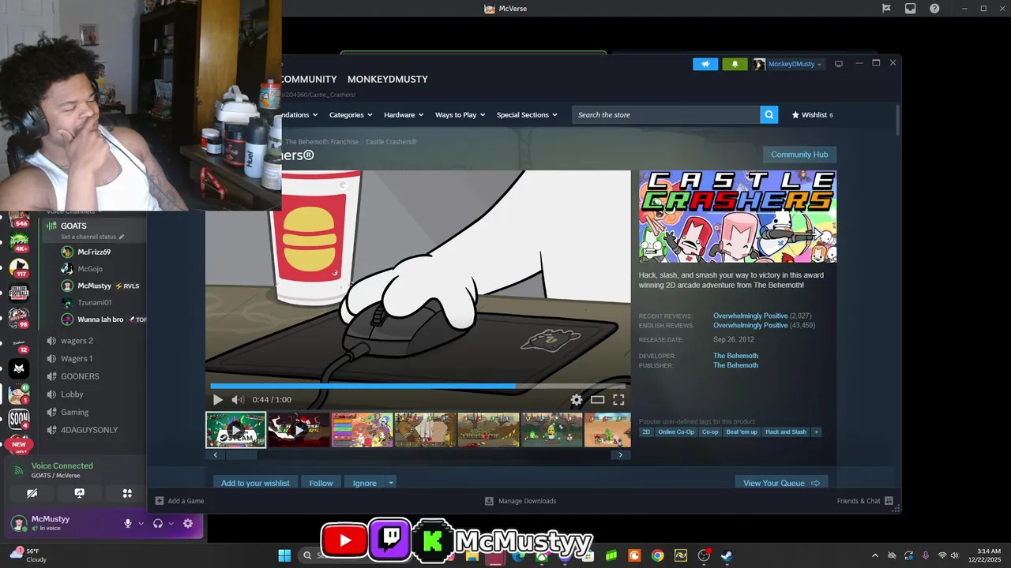Image resolution: width=1011 pixels, height=568 pixels.
Task: Open the McVerse inbox icon in titlebar
Action: pyautogui.click(x=910, y=9)
